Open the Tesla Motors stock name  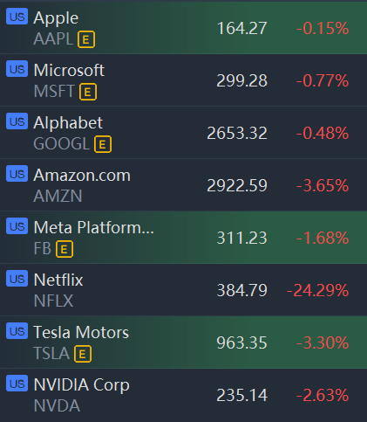[x=81, y=332]
